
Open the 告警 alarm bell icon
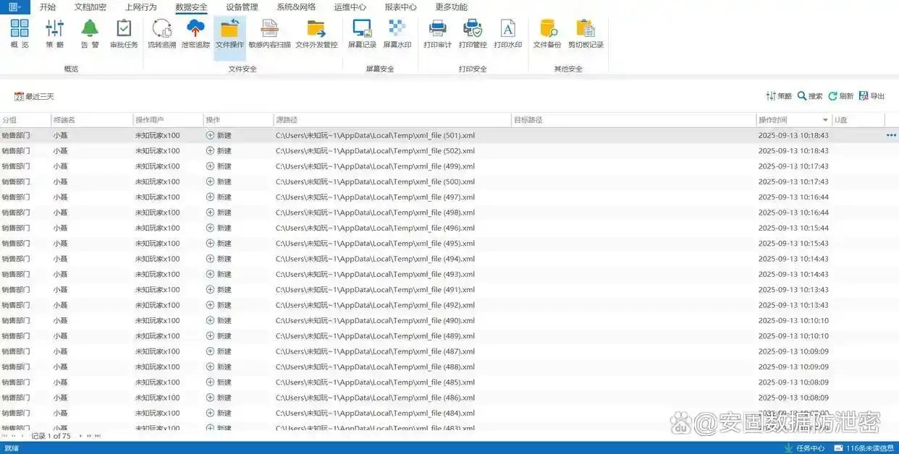coord(90,34)
